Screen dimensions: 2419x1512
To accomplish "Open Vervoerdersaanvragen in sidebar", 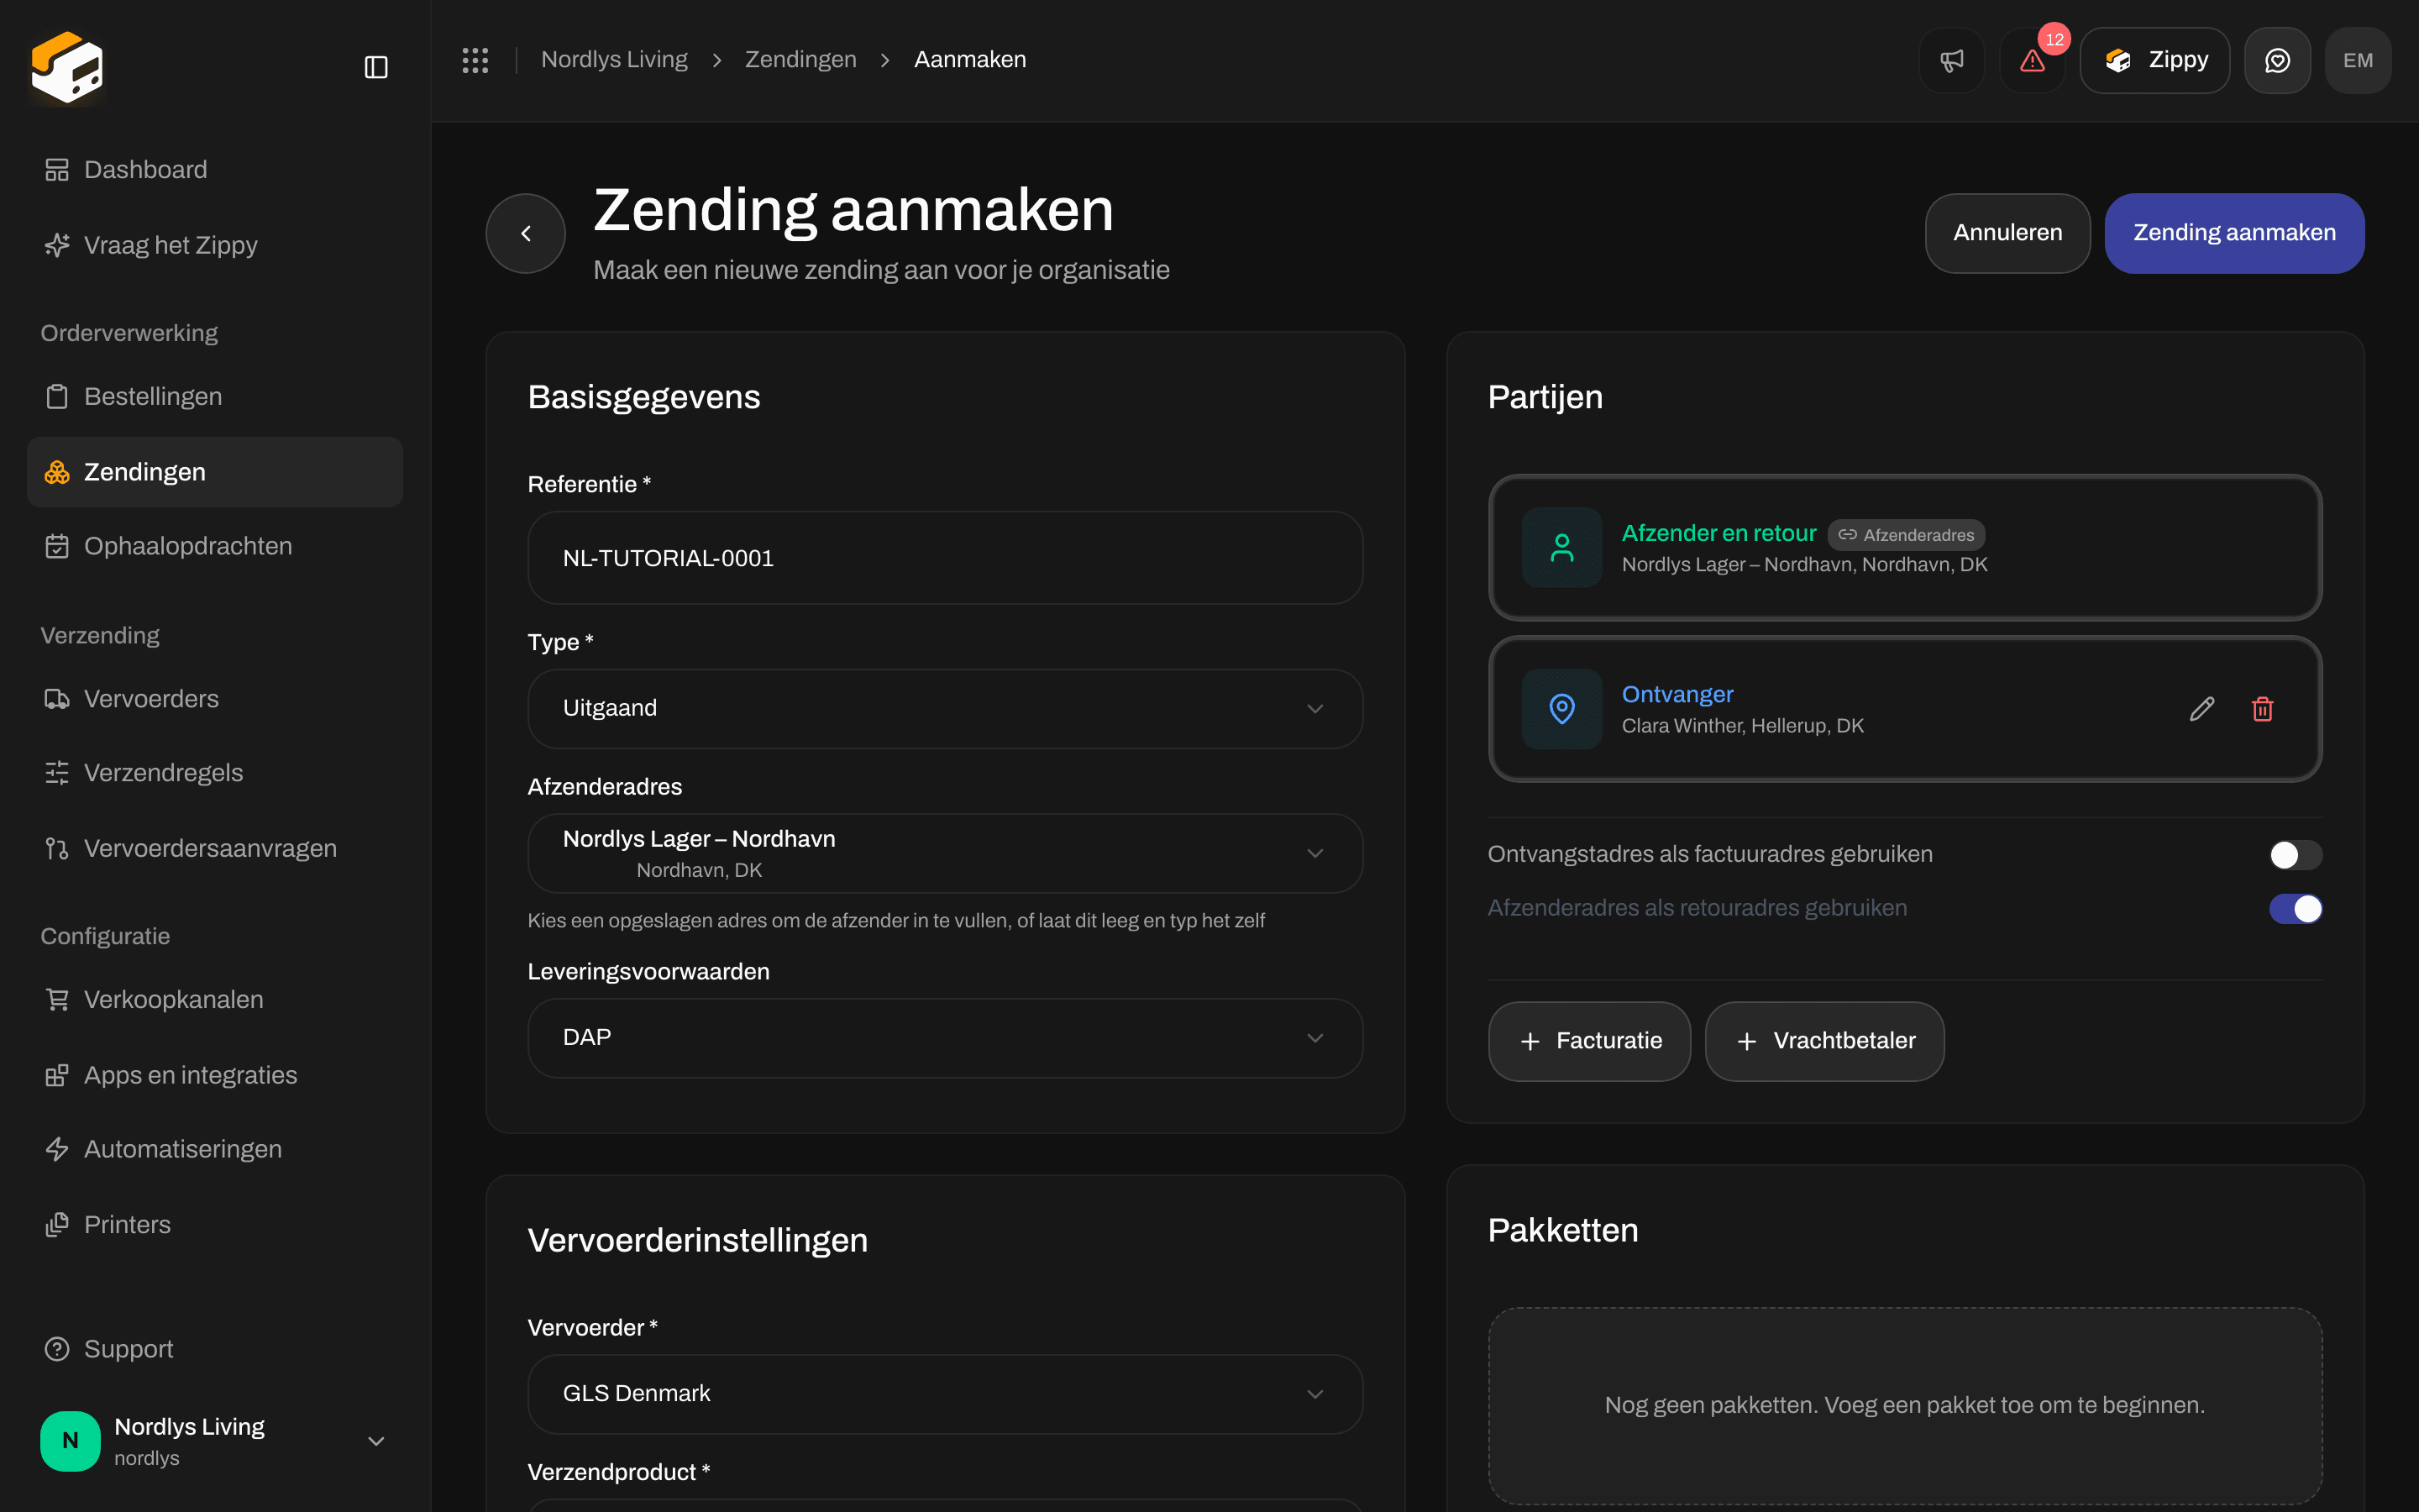I will pyautogui.click(x=214, y=849).
